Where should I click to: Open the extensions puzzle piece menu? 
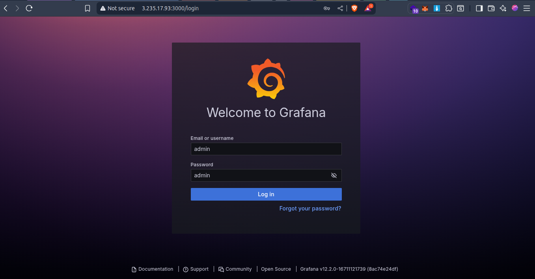[x=449, y=8]
